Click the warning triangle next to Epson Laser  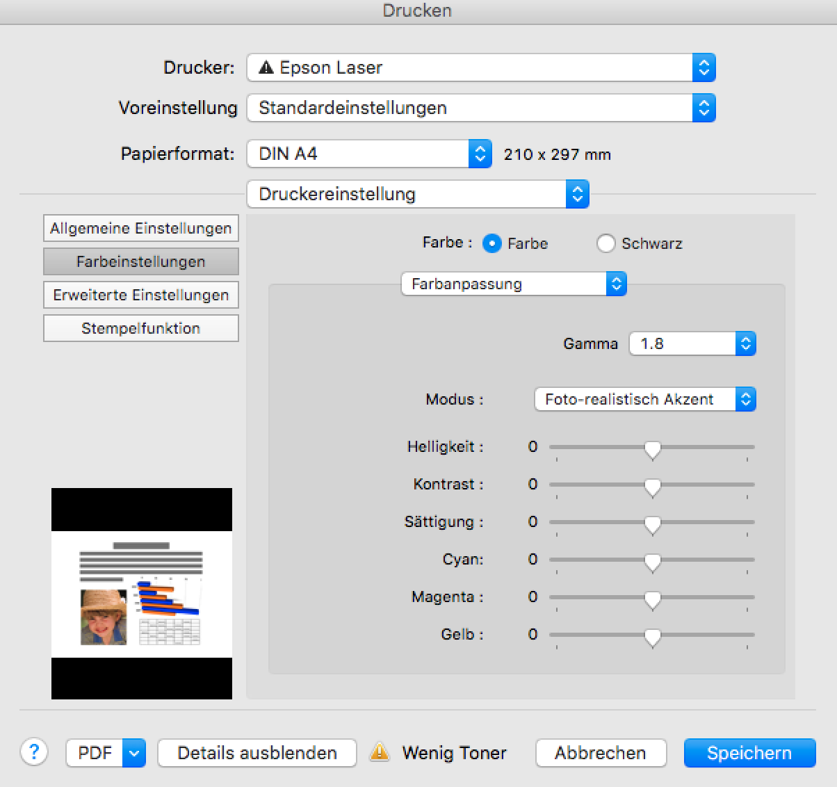[266, 67]
